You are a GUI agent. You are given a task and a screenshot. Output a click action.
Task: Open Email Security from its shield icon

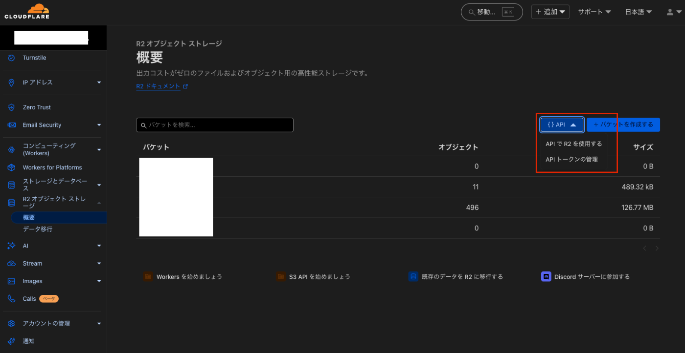10,125
